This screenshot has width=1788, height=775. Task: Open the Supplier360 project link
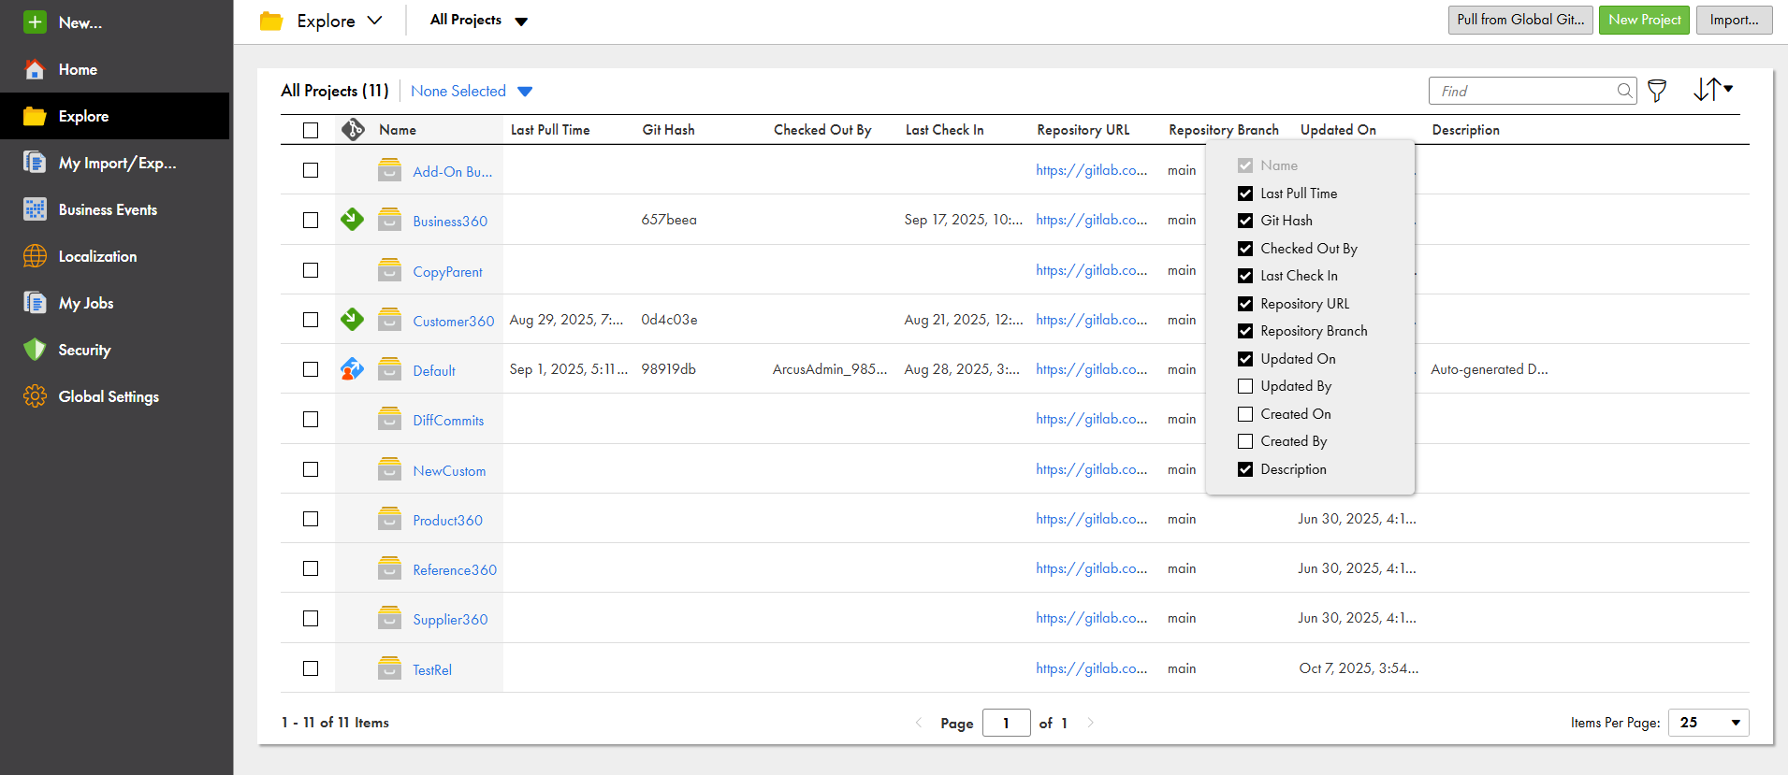pos(450,619)
